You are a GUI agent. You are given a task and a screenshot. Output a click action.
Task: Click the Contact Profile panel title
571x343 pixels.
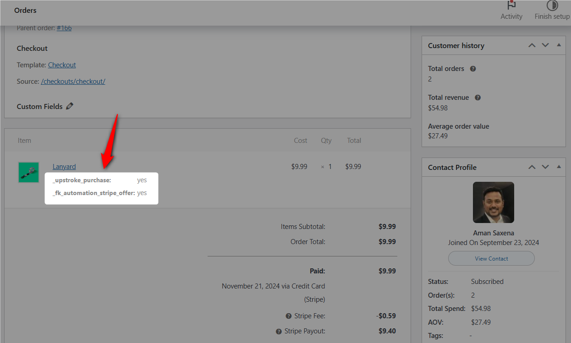(x=452, y=167)
